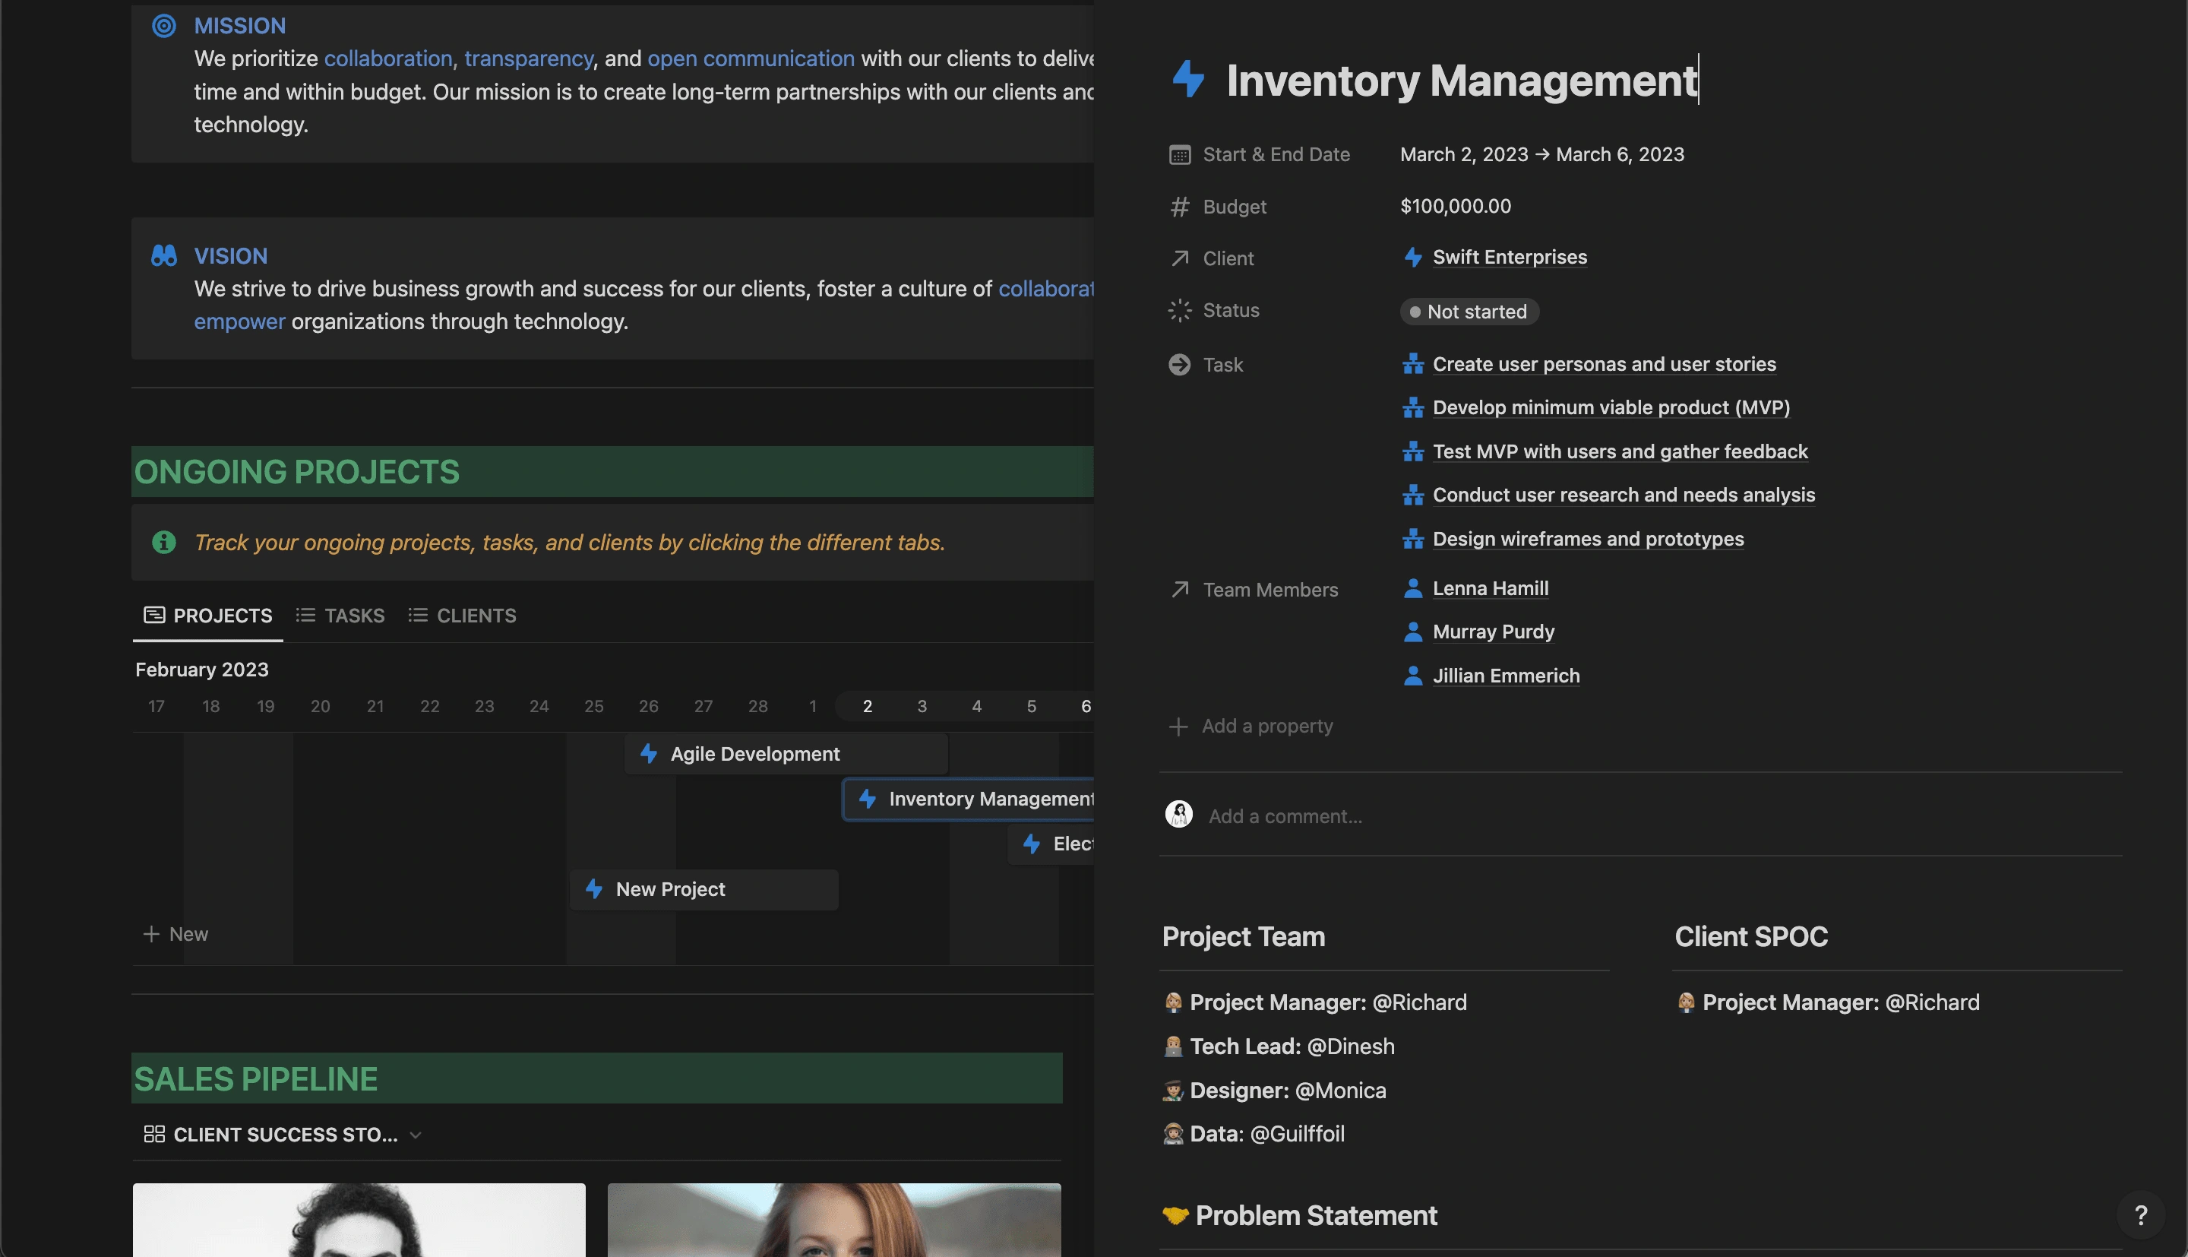Click the arrow icon beside Client property
Screen dimensions: 2188x1257
tap(1179, 258)
